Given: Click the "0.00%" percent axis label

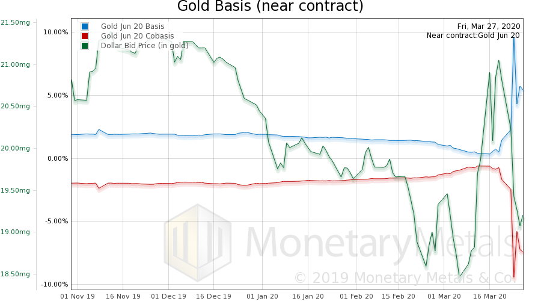Looking at the screenshot, I should tap(58, 158).
